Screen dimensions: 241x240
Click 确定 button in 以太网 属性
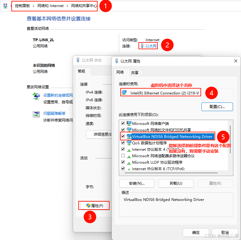(x=196, y=232)
